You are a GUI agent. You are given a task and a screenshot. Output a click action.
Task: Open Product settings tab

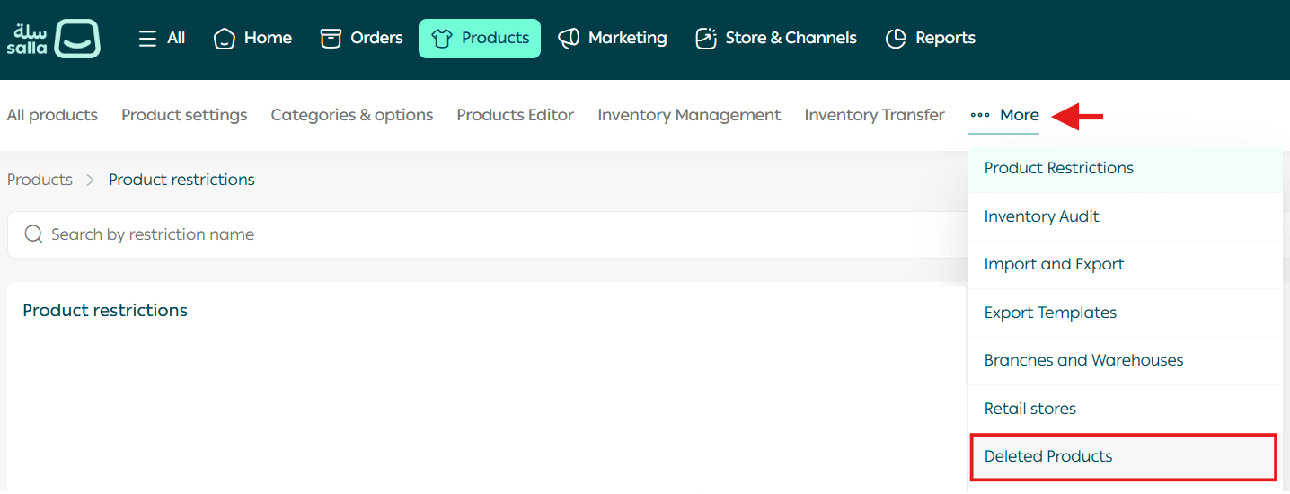coord(184,115)
